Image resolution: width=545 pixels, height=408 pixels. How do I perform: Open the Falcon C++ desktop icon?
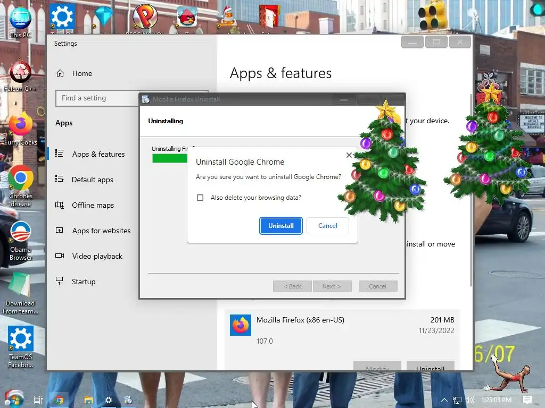point(20,75)
